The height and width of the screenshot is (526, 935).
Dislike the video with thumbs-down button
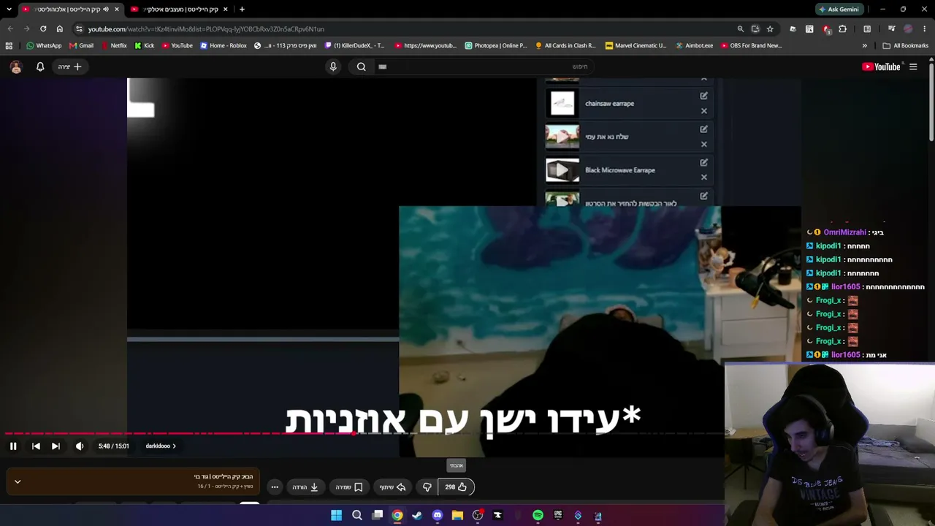tap(427, 487)
